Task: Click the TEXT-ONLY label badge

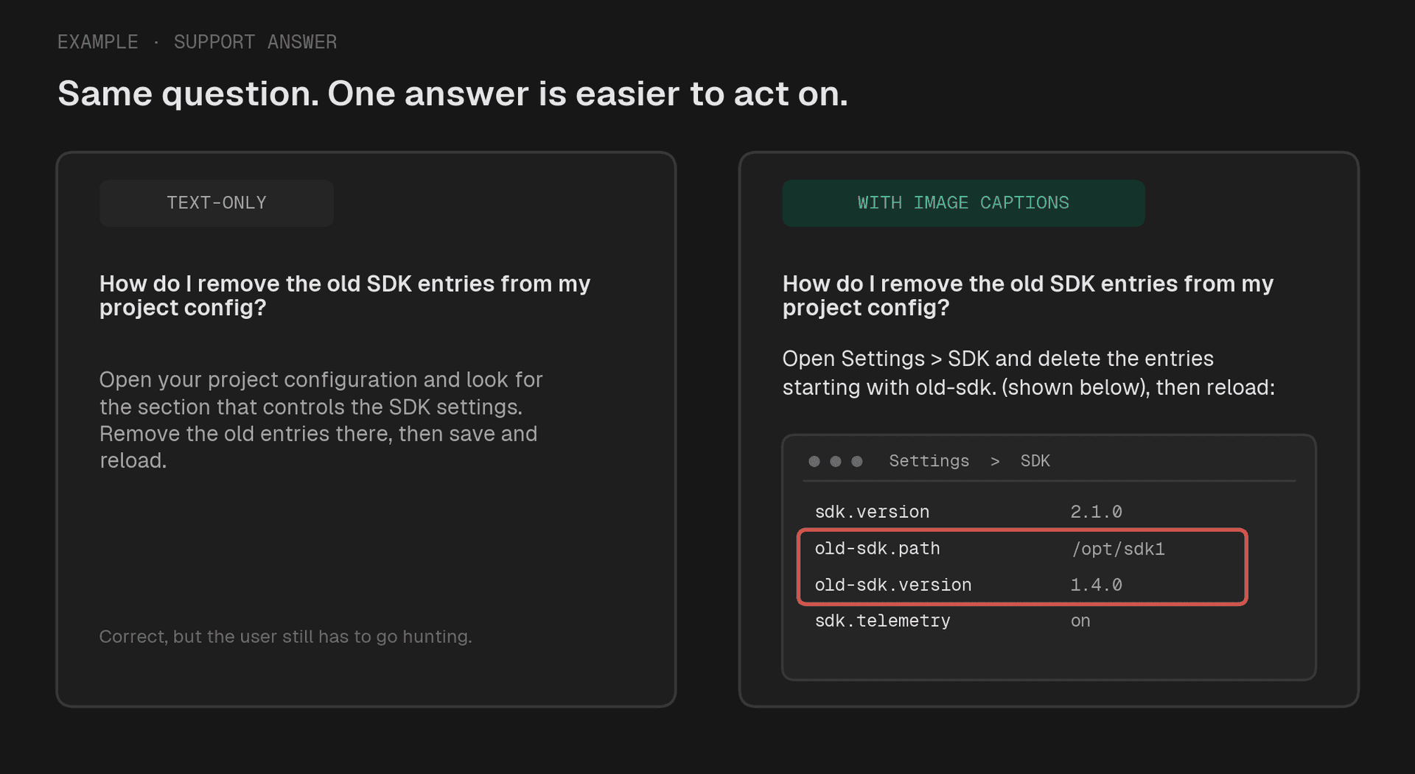Action: click(217, 203)
